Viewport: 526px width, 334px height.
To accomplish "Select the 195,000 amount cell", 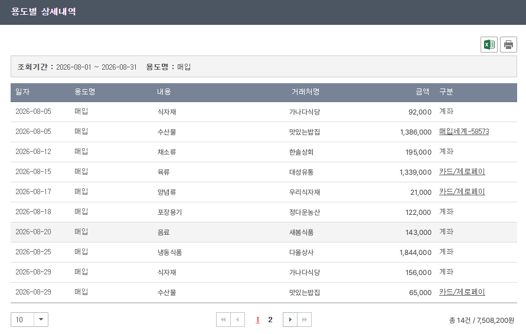I will coord(419,152).
